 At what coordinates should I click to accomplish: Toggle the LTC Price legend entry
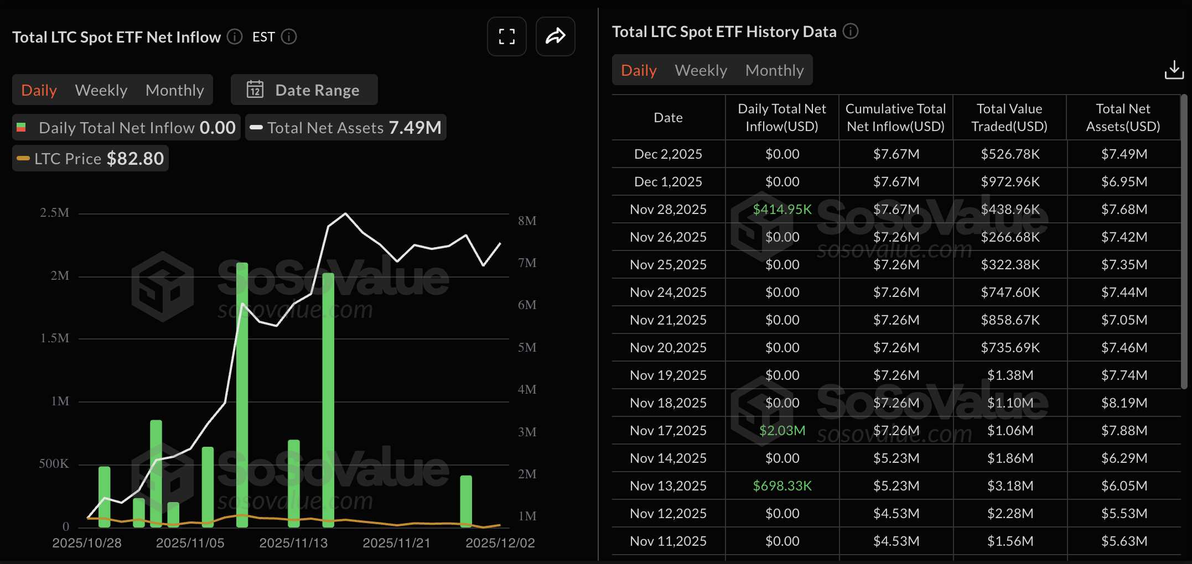pyautogui.click(x=89, y=158)
